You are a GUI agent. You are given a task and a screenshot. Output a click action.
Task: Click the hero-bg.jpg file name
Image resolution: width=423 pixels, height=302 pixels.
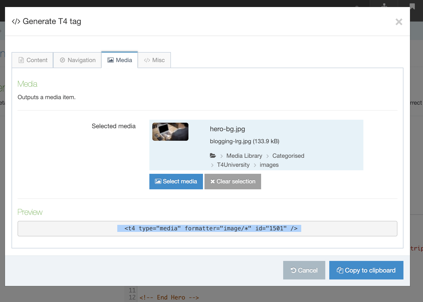tap(227, 129)
